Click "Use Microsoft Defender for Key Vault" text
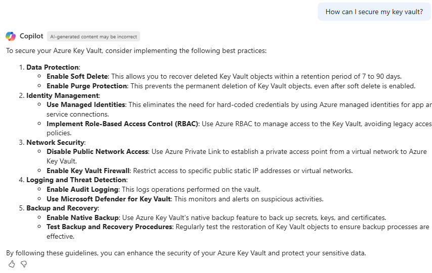 108,199
